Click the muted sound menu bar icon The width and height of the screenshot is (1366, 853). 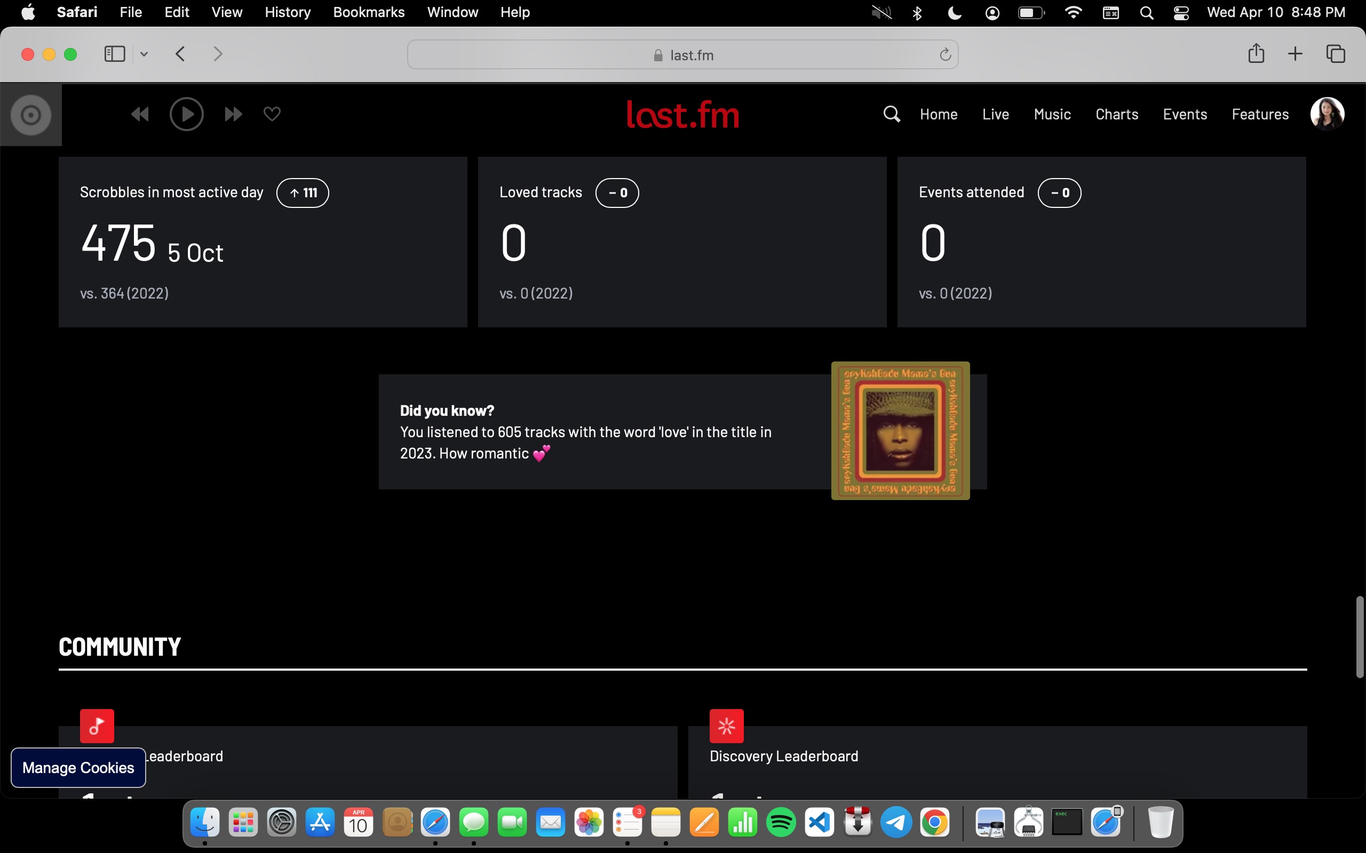tap(881, 12)
